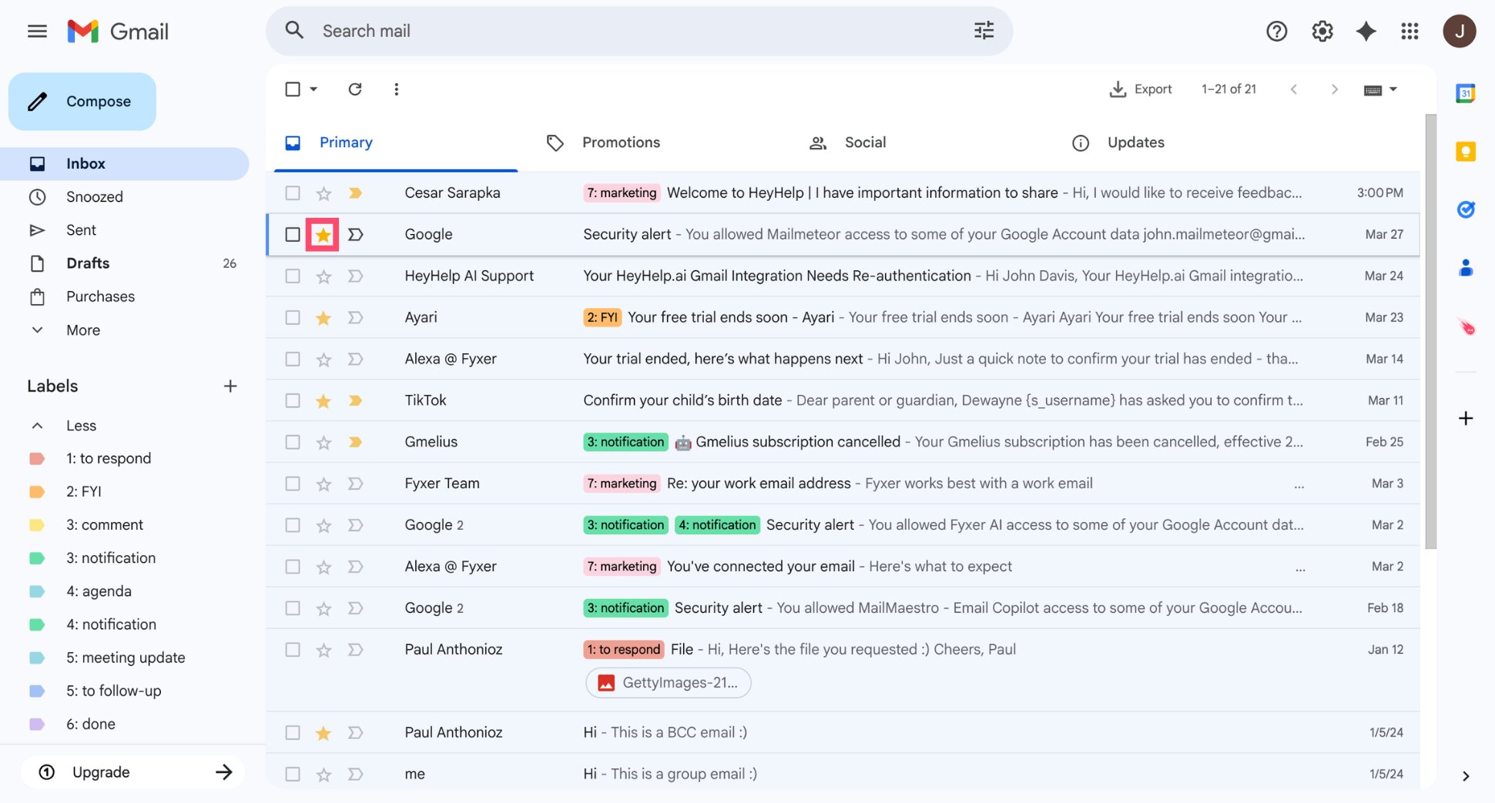Select the HeyHelp AI Support email checkbox

click(293, 276)
